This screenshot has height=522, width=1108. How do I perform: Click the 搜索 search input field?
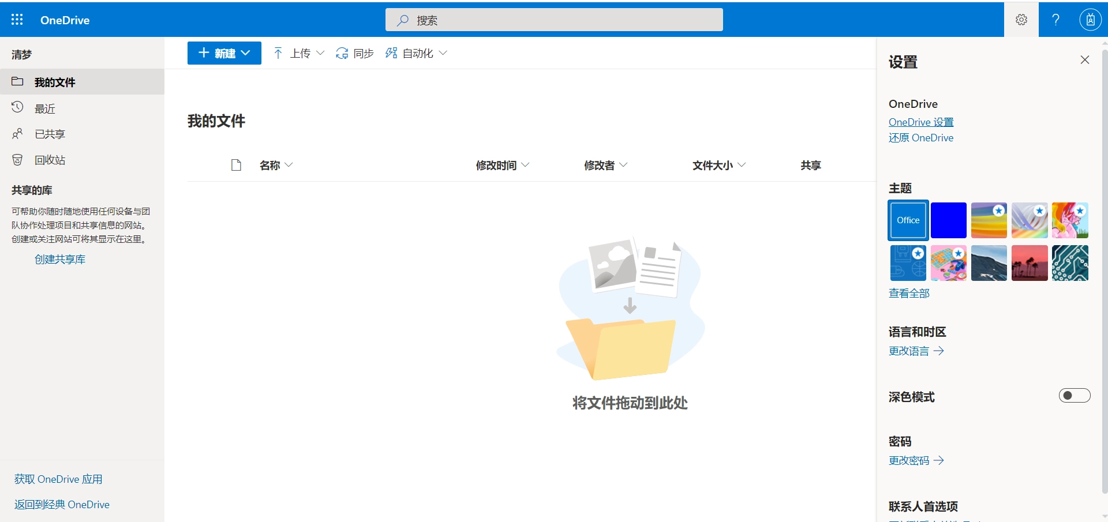[553, 19]
